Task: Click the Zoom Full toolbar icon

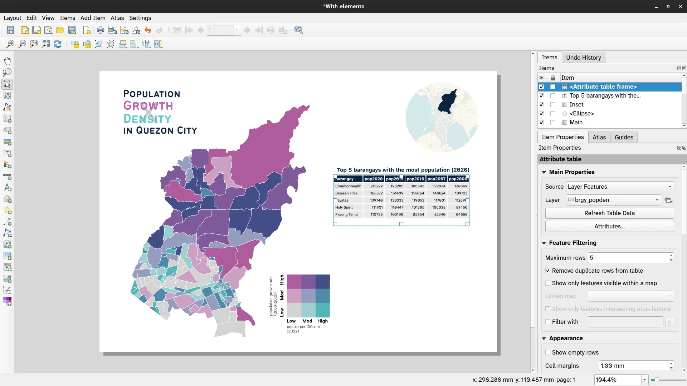Action: coord(46,44)
